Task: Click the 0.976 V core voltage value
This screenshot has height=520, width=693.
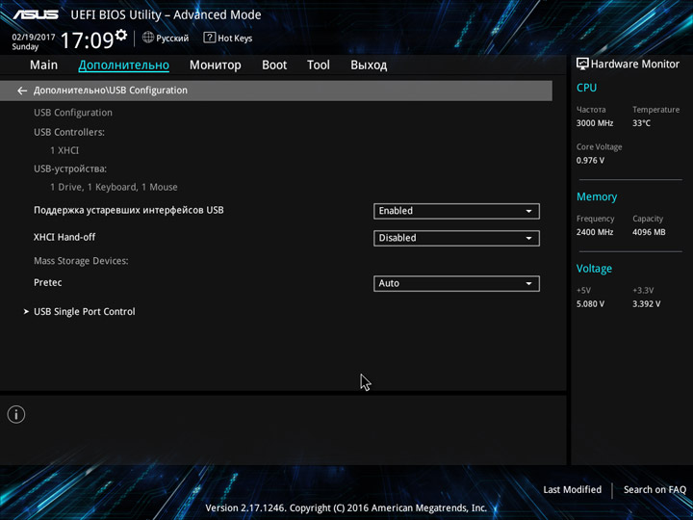Action: pyautogui.click(x=590, y=160)
